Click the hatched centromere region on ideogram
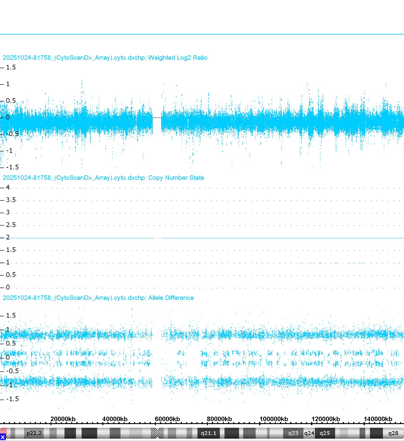Viewport: 404px width, 441px height. pos(157,433)
